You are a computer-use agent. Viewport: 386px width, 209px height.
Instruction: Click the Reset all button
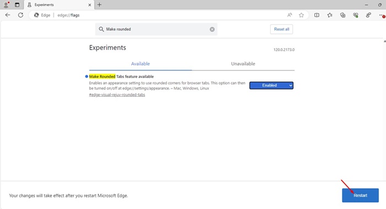click(x=281, y=29)
